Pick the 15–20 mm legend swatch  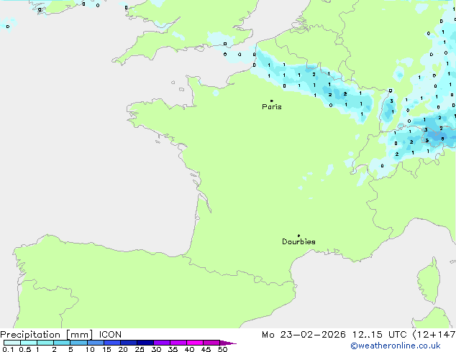[x=112, y=343]
